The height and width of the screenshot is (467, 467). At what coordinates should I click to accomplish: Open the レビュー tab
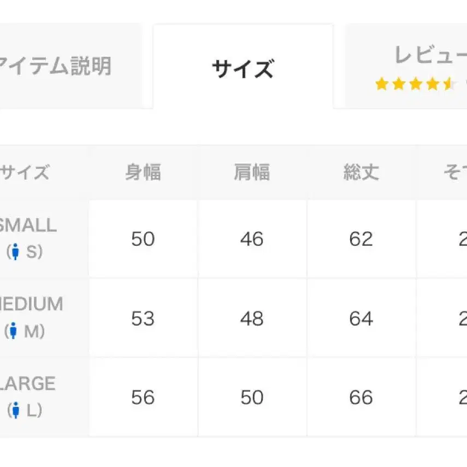click(x=406, y=66)
